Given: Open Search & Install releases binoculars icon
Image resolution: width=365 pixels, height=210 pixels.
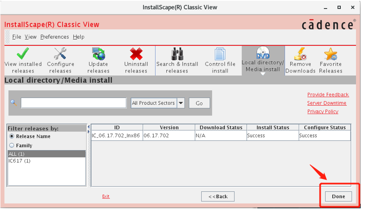Looking at the screenshot, I should click(x=177, y=54).
